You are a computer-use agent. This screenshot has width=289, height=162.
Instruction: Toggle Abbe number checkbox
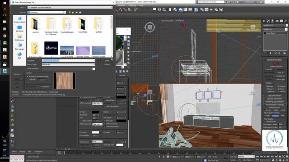point(81,121)
